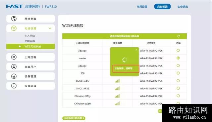
Task: Switch to 常用设置 tab
Action: tap(142, 7)
